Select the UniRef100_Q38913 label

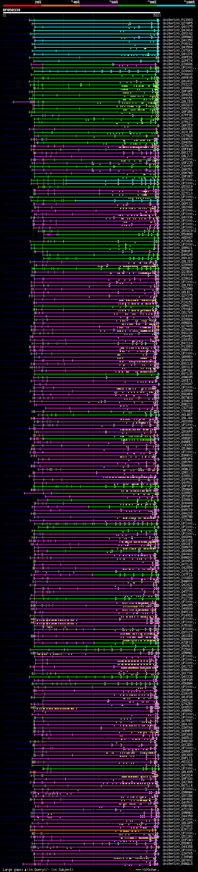tap(178, 476)
